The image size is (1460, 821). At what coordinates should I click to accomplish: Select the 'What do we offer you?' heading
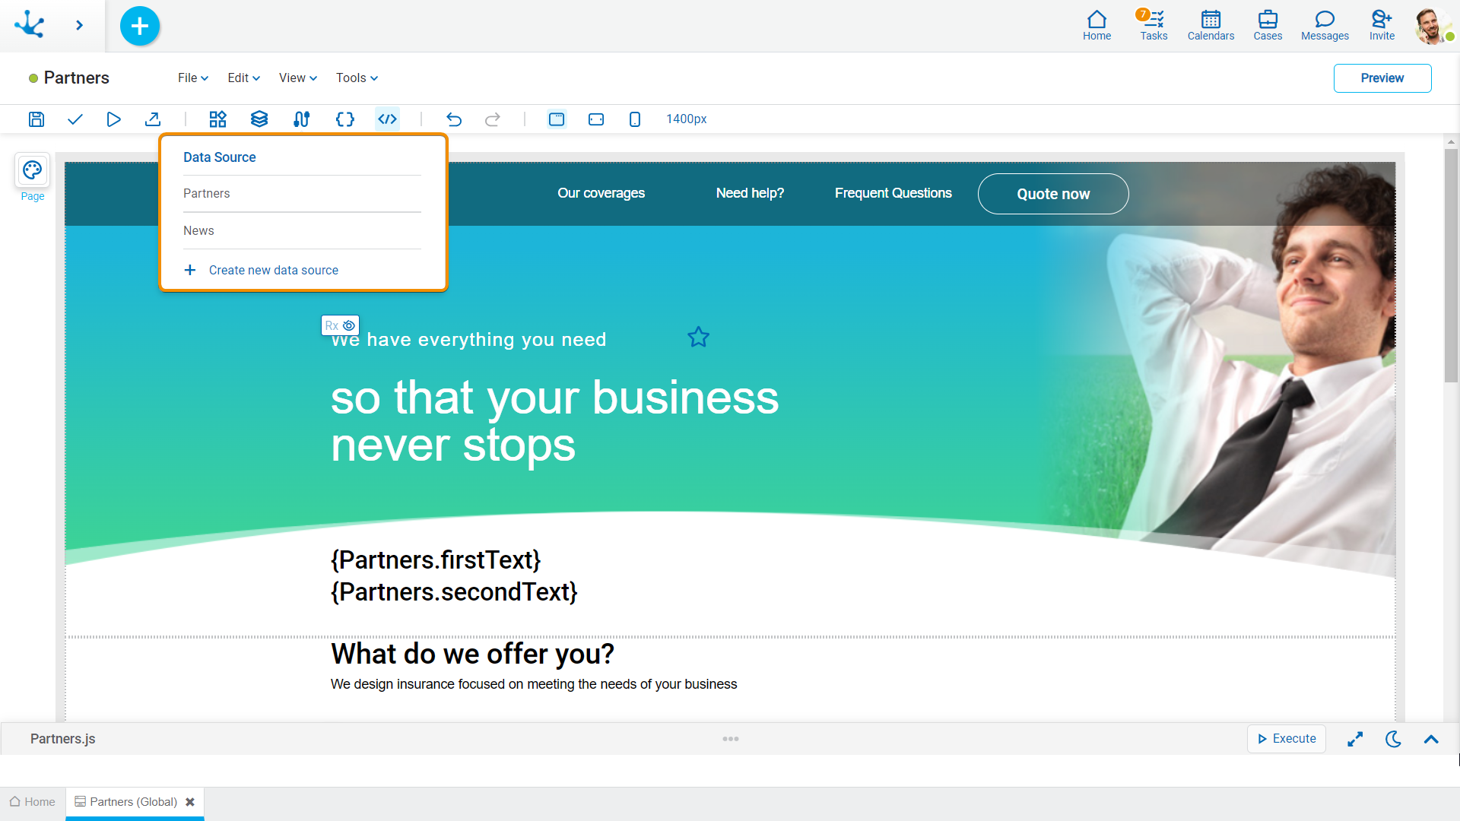click(472, 654)
